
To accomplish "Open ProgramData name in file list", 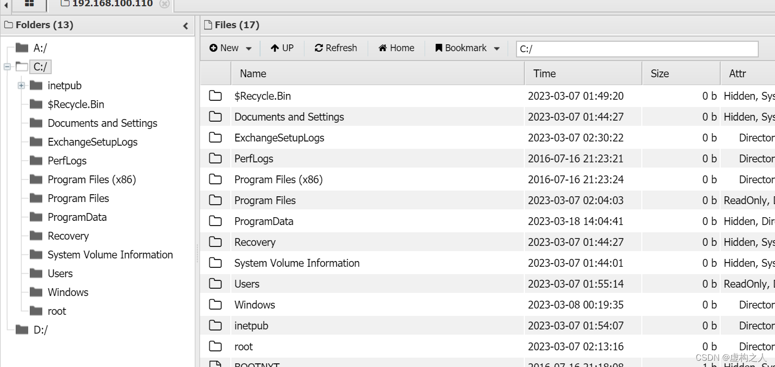I will [264, 221].
